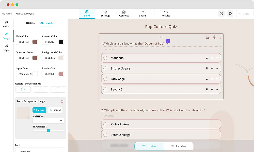Select the Kit Harington radio button

105,124
